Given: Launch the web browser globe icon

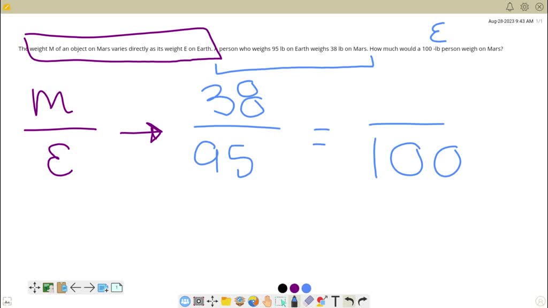Looking at the screenshot, I should click(x=253, y=301).
